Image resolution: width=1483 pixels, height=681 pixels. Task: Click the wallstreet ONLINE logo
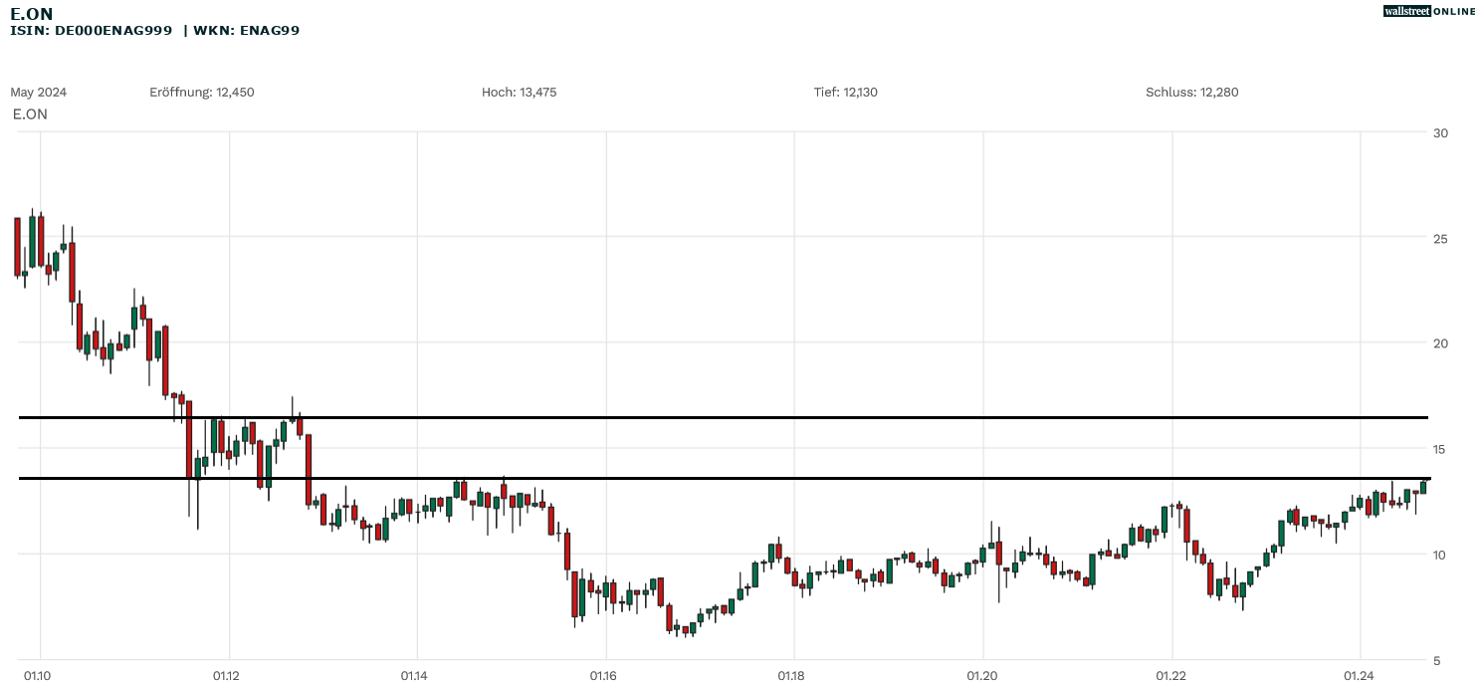(1430, 11)
